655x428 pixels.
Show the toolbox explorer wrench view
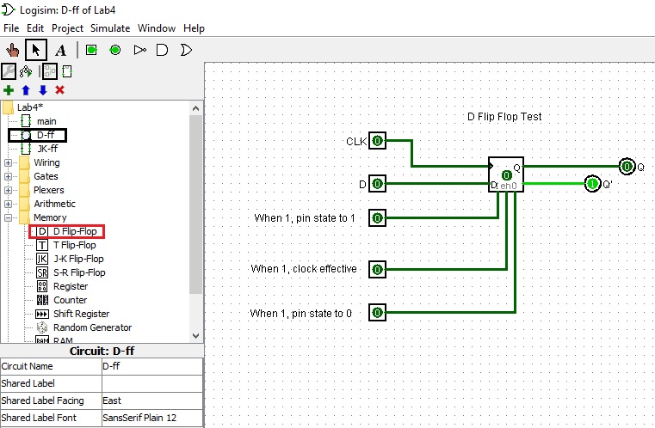[9, 71]
